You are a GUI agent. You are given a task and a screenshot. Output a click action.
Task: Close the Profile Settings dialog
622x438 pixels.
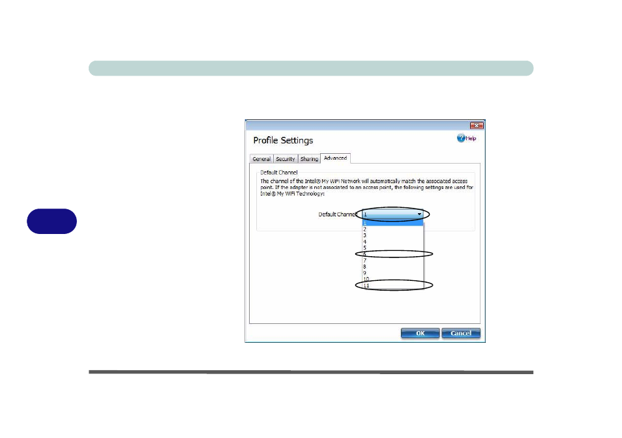click(x=477, y=125)
